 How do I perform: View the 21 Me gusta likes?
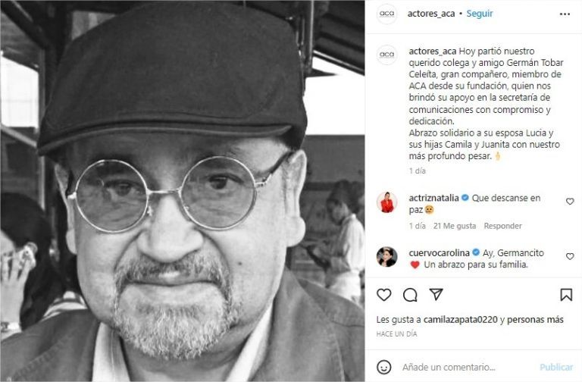455,226
